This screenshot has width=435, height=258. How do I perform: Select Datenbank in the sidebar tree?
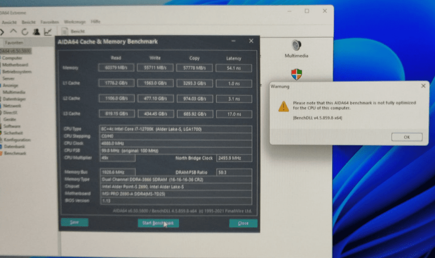click(x=14, y=146)
